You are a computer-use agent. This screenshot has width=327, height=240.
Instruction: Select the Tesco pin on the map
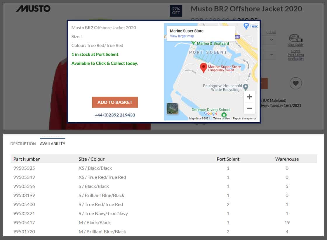246,26
